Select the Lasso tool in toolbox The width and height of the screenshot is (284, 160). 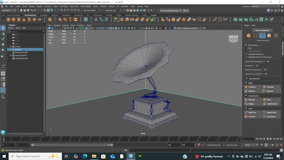(3, 33)
